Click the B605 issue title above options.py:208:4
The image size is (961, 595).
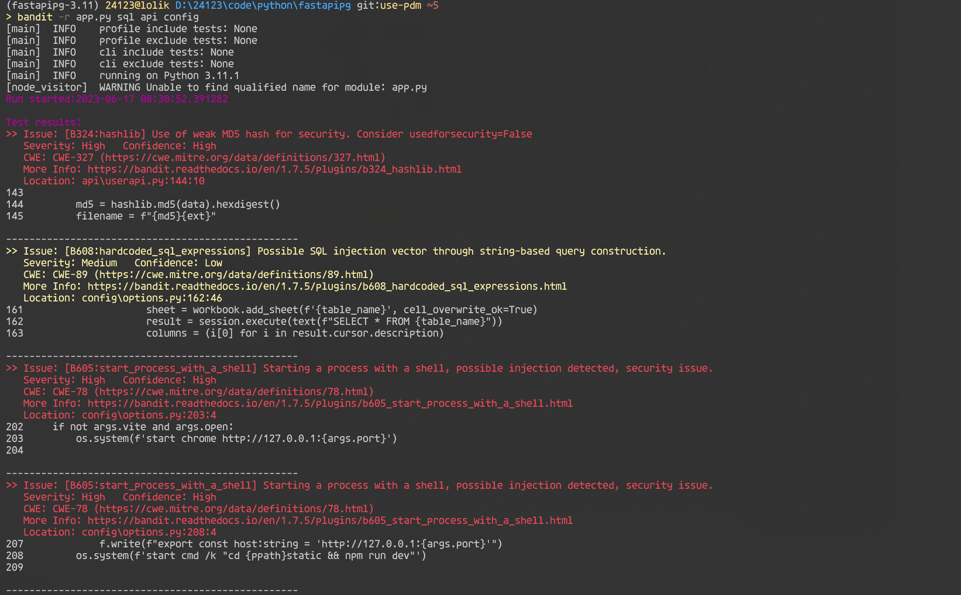[x=359, y=485]
